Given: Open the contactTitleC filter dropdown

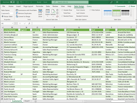Looking at the screenshot, I should [x=65, y=30].
